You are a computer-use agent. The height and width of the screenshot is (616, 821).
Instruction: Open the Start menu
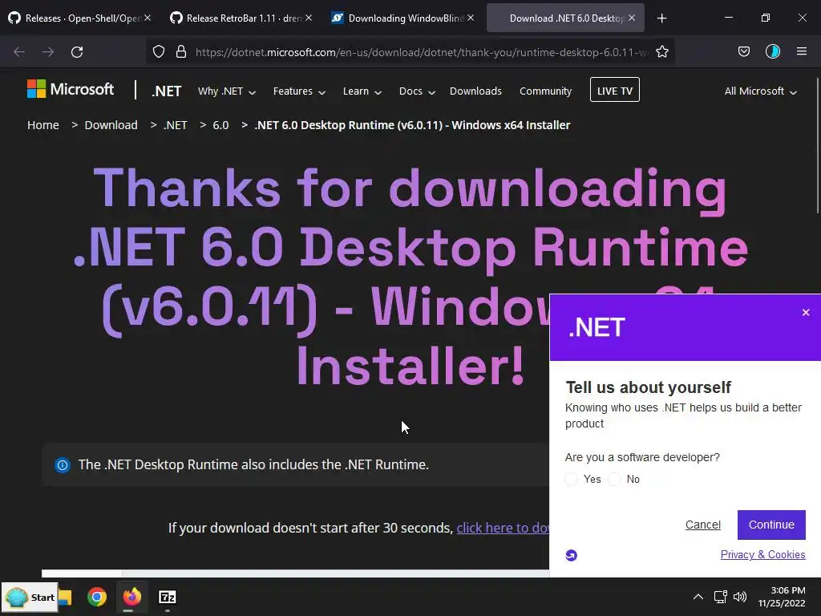[x=30, y=597]
